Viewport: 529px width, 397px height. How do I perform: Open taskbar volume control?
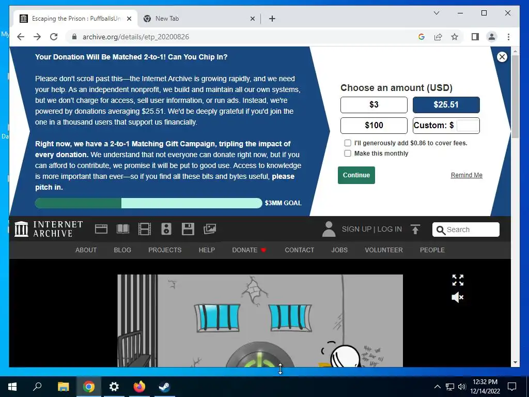point(462,387)
